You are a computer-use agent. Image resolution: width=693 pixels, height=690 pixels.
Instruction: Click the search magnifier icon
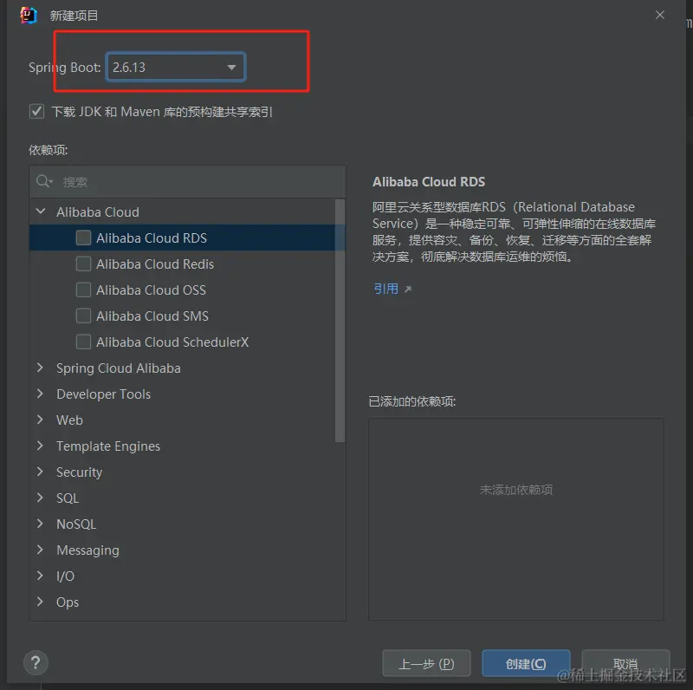click(x=44, y=181)
